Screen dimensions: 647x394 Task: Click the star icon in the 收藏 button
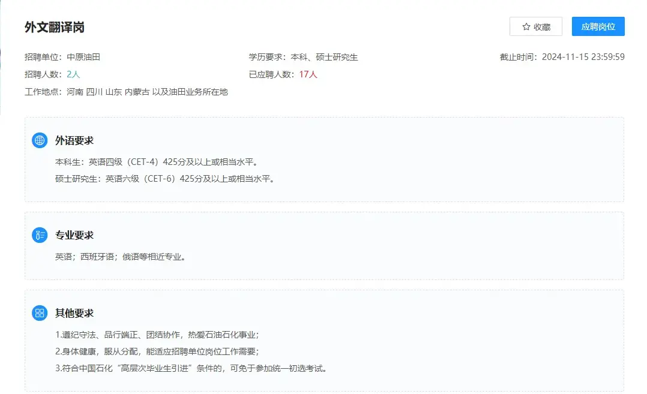(x=526, y=27)
